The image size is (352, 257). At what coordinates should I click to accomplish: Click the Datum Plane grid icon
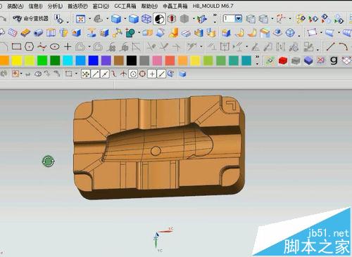(12, 33)
